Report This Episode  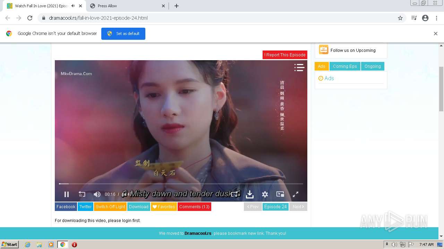pyautogui.click(x=285, y=55)
